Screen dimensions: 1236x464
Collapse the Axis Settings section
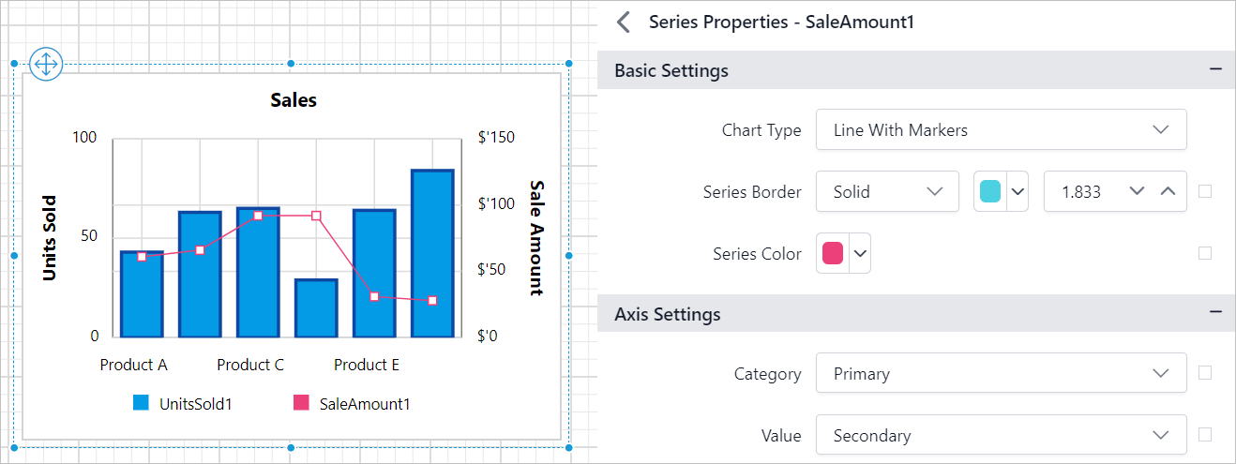tap(1215, 312)
